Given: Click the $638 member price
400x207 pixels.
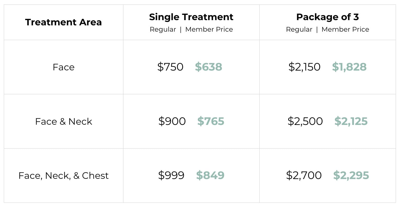Looking at the screenshot, I should 209,67.
